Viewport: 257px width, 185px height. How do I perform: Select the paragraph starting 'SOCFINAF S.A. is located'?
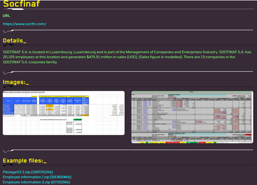(127, 57)
